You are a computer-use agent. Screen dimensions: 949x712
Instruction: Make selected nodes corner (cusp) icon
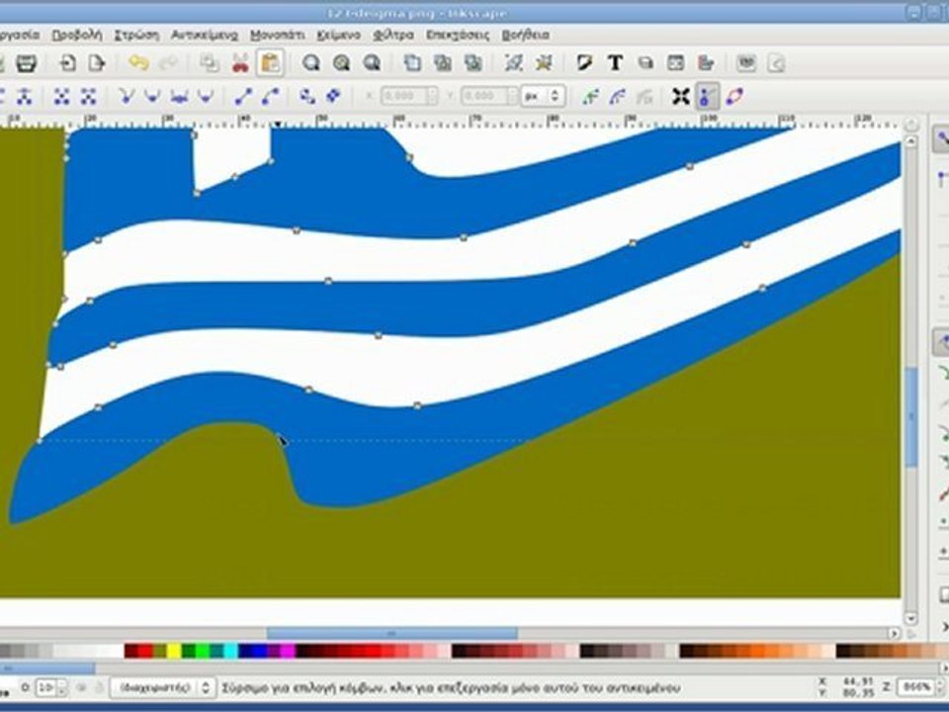[x=126, y=96]
